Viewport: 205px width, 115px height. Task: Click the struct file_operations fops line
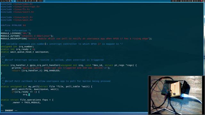pos(27,100)
